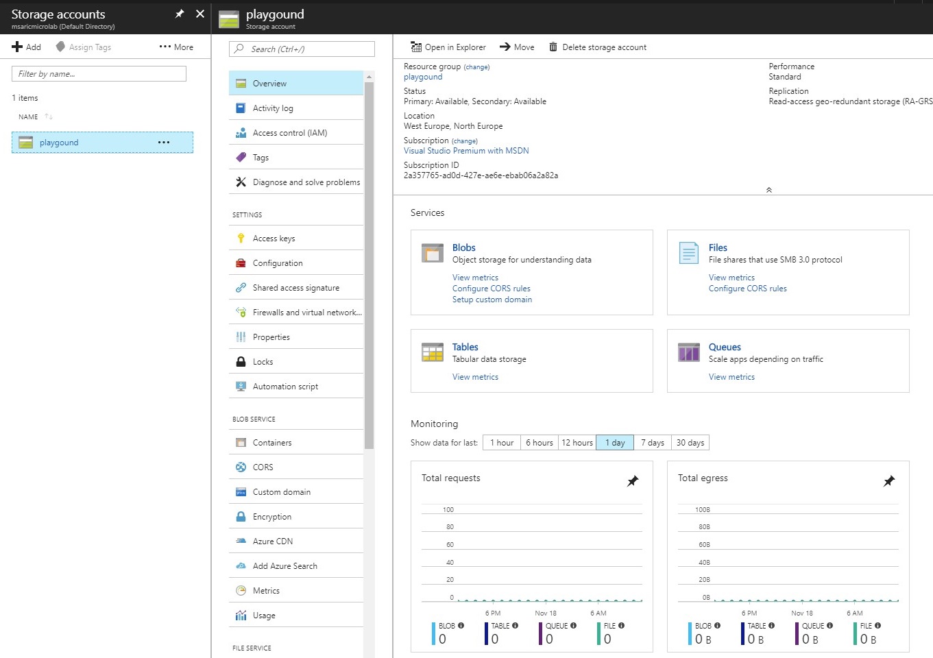Open Containers under Blob service
This screenshot has width=933, height=658.
tap(272, 443)
